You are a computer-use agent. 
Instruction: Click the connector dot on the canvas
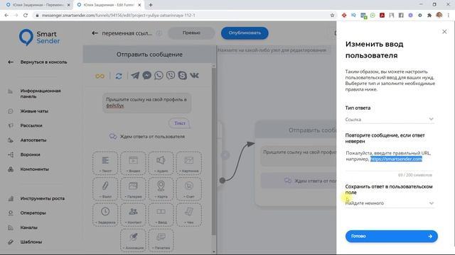point(223,181)
